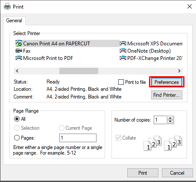196x182 pixels.
Task: Select Microsoft Print to PDF printer icon
Action: (x=19, y=58)
